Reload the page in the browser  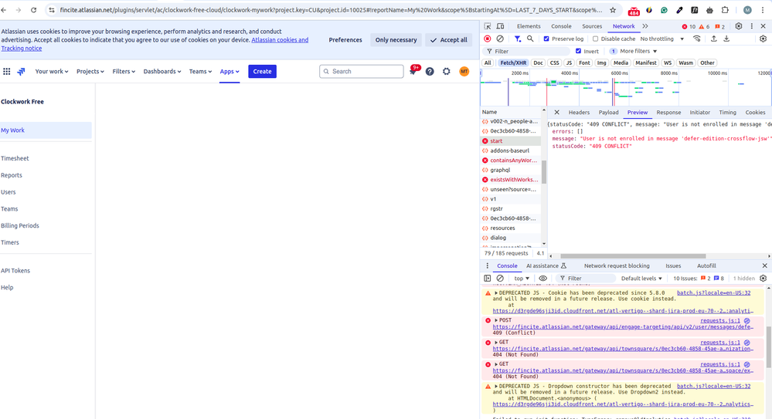[33, 10]
